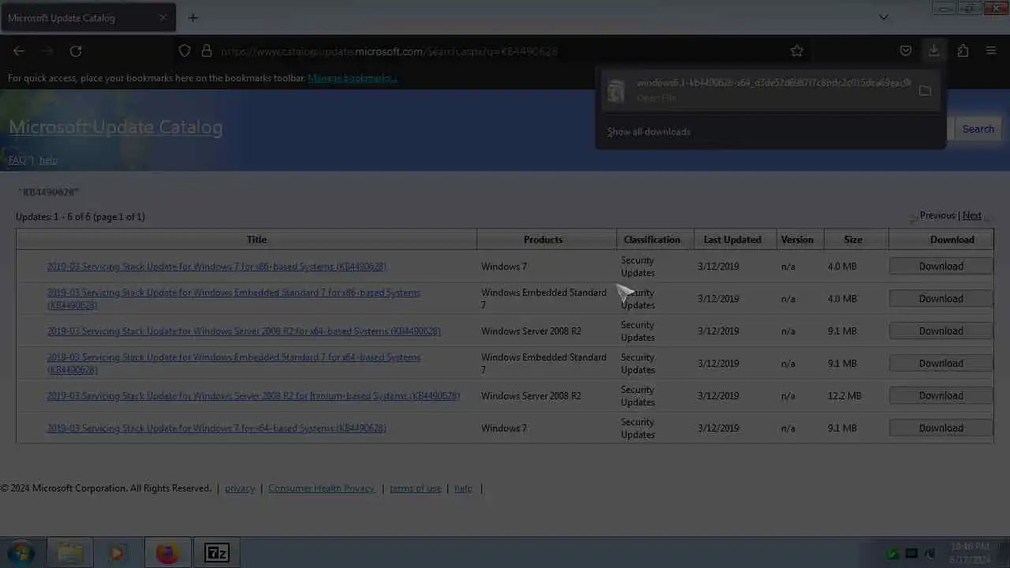Sort results by the Products column
Image resolution: width=1010 pixels, height=568 pixels.
coord(543,240)
